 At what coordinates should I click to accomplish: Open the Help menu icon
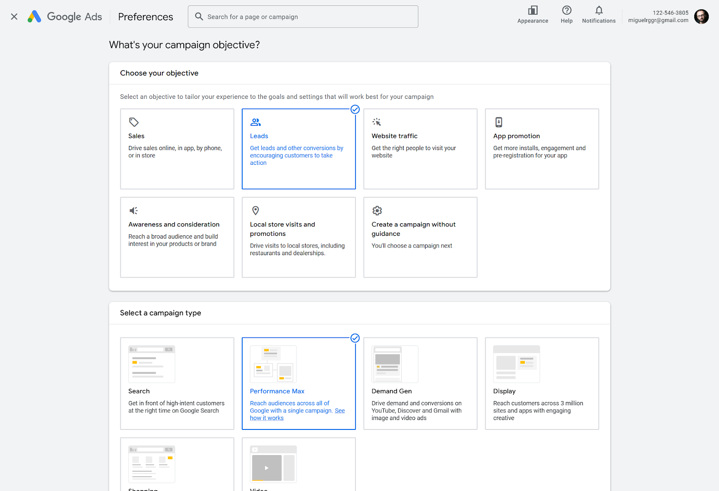pyautogui.click(x=566, y=11)
